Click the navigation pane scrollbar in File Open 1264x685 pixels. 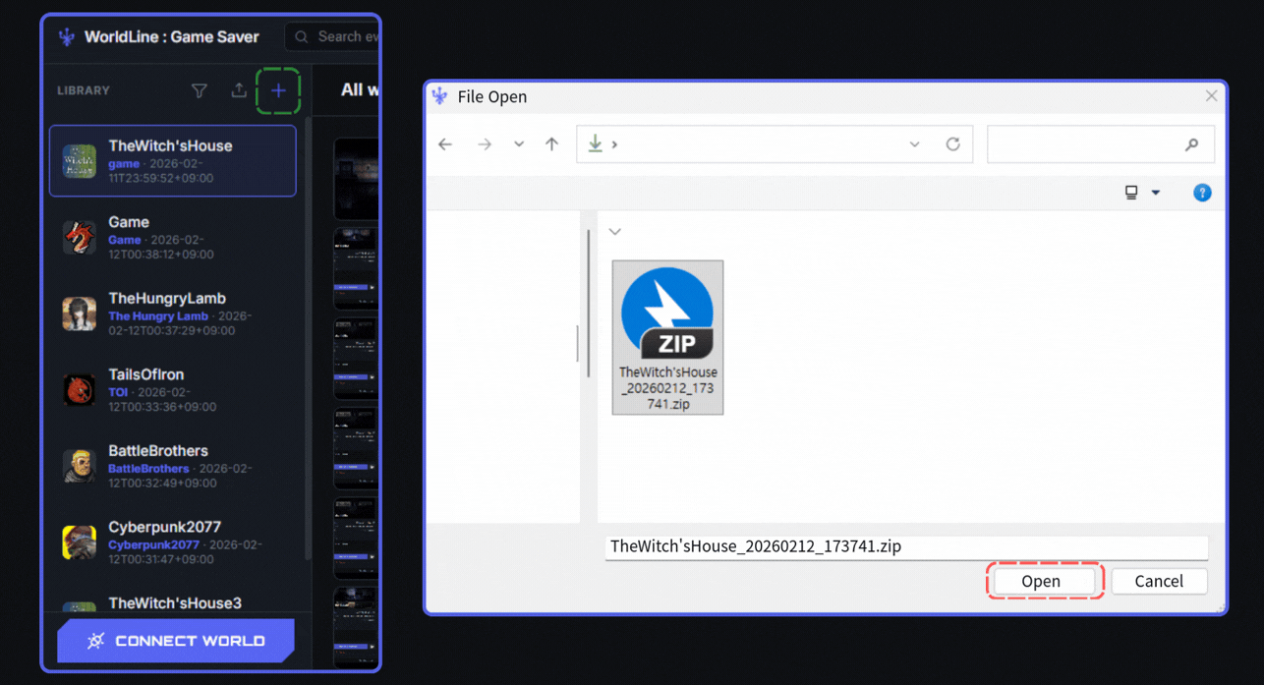[x=588, y=305]
